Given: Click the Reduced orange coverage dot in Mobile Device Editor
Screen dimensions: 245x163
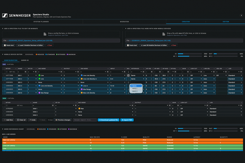Looking at the screenshot, I should (36, 55).
